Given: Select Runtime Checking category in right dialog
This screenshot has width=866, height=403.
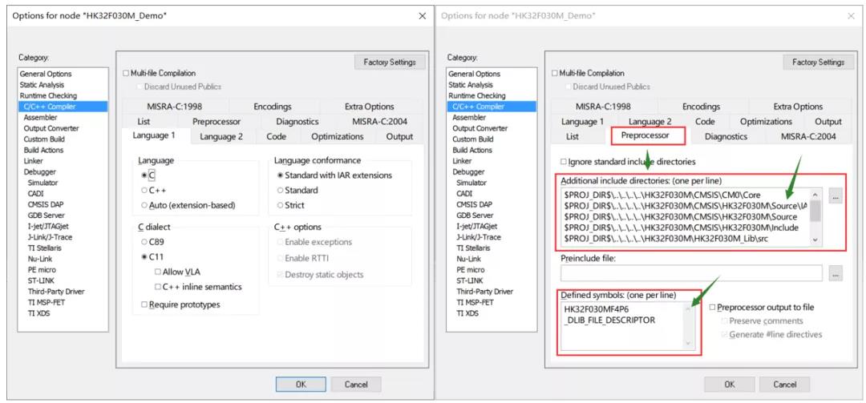Looking at the screenshot, I should point(477,96).
